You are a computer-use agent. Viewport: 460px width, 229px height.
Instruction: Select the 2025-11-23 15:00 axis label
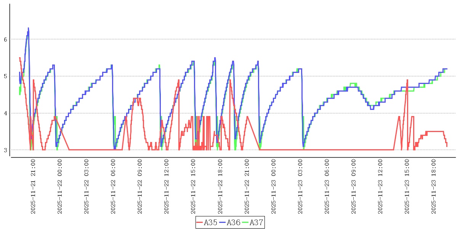point(407,187)
